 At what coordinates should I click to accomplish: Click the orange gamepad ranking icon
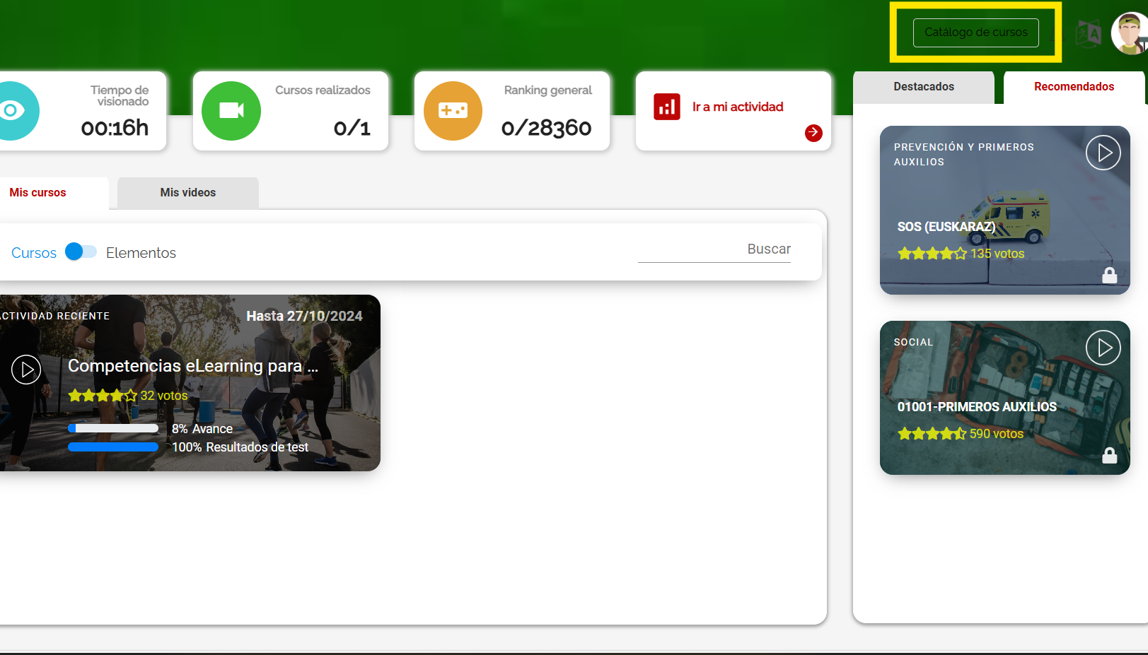point(453,111)
